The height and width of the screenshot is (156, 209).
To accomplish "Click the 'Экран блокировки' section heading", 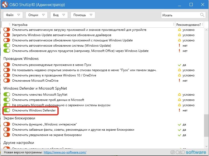I will click(x=19, y=118).
